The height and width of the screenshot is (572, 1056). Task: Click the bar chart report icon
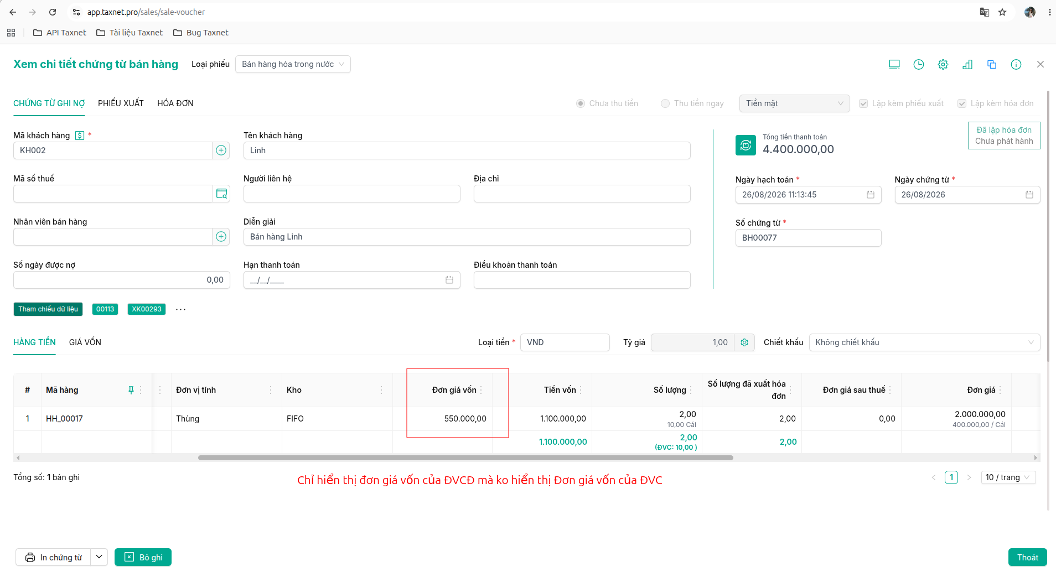pos(967,65)
